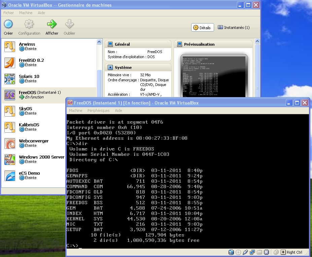The image size is (312, 257).
Task: Switch to the Détails view
Action: click(202, 28)
